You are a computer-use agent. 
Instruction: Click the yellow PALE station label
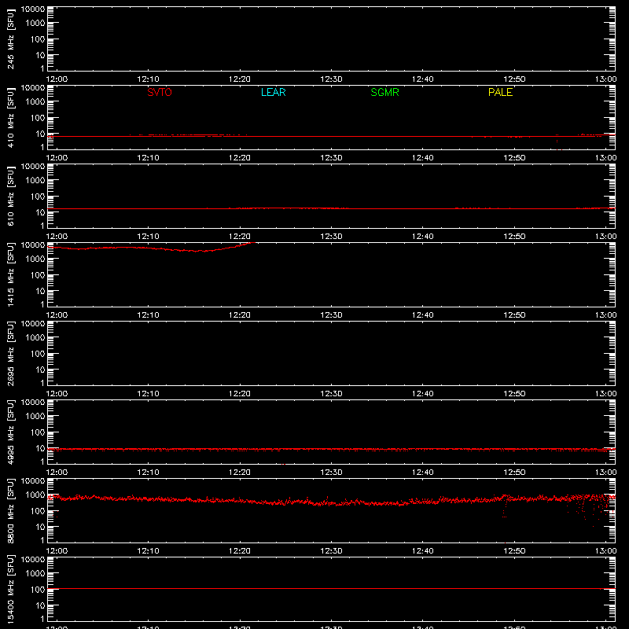pos(500,92)
